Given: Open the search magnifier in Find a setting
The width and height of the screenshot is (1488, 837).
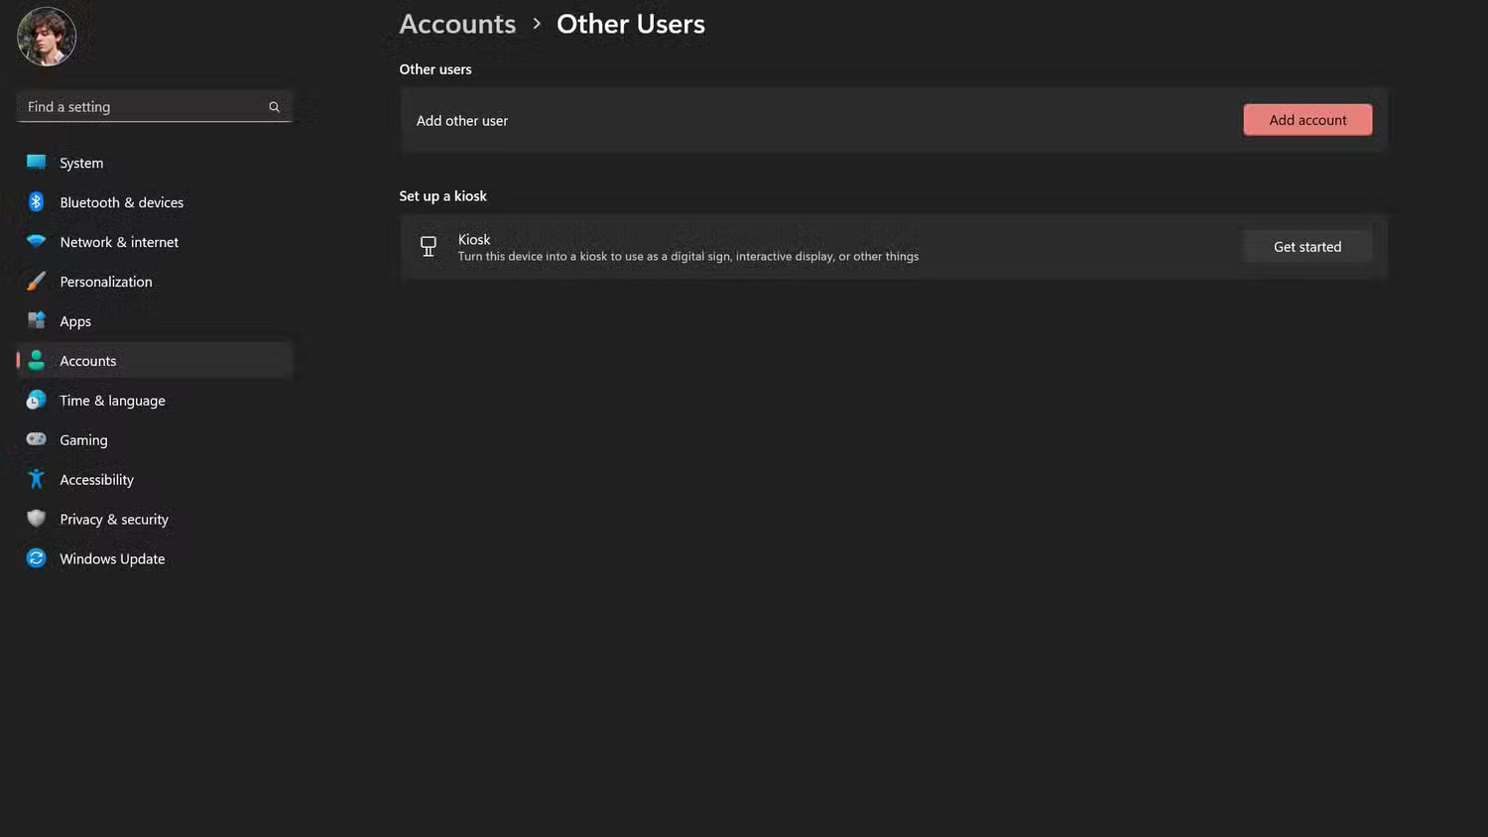Looking at the screenshot, I should (274, 106).
